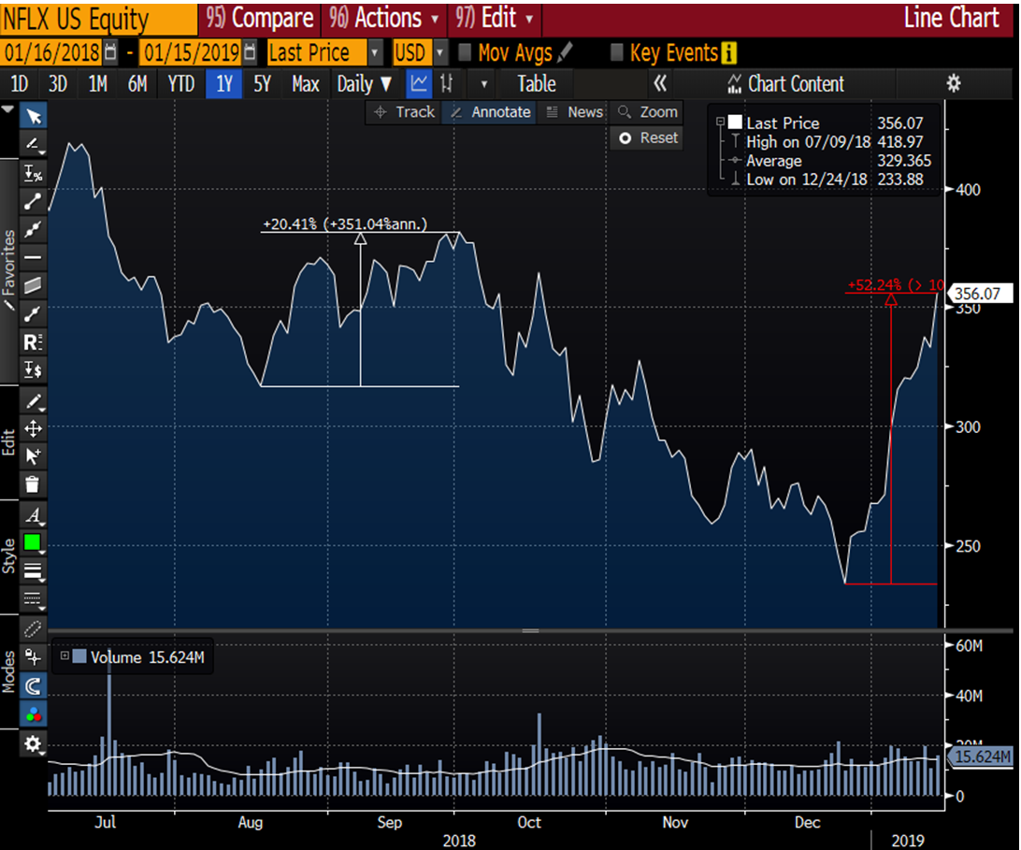Click the green color swatch
The width and height of the screenshot is (1021, 850).
click(34, 542)
